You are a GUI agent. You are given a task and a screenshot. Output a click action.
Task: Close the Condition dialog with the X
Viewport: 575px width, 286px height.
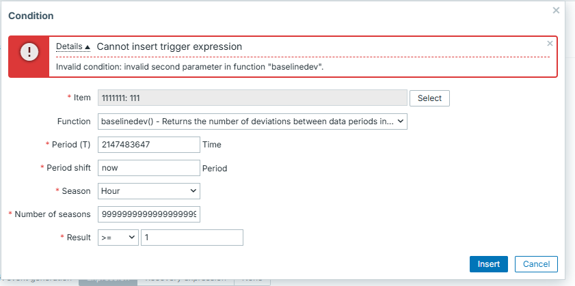556,10
